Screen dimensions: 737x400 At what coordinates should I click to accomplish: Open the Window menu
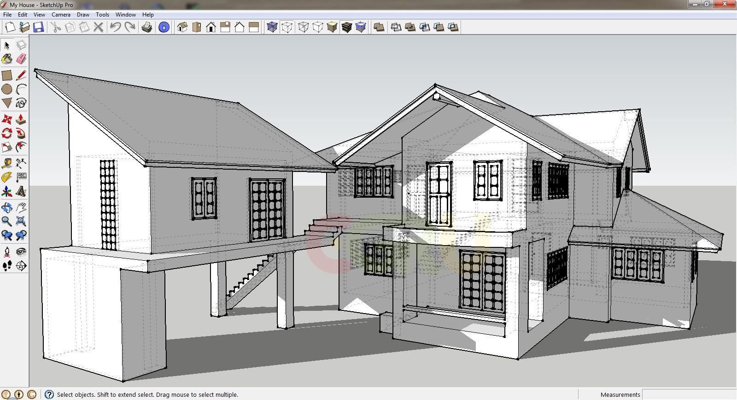(125, 14)
